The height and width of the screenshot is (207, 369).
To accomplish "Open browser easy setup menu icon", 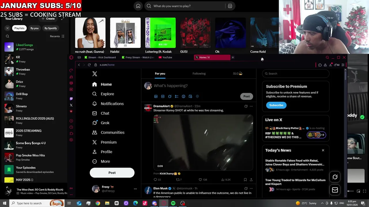I will click(343, 65).
